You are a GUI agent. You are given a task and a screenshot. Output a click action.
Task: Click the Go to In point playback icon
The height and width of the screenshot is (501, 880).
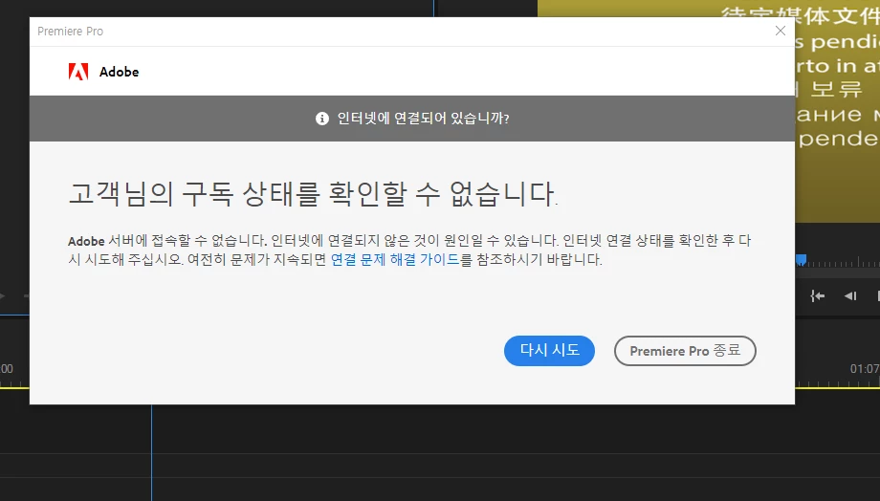pos(817,295)
